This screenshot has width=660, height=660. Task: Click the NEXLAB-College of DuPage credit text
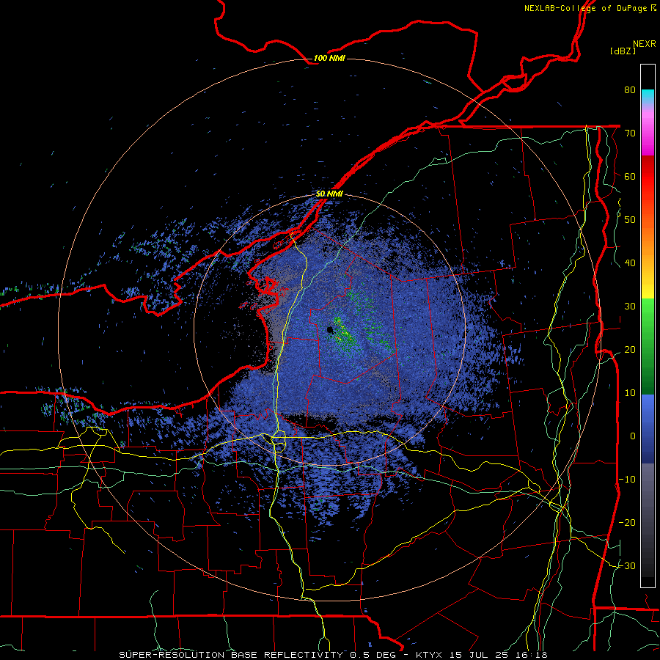tap(590, 8)
